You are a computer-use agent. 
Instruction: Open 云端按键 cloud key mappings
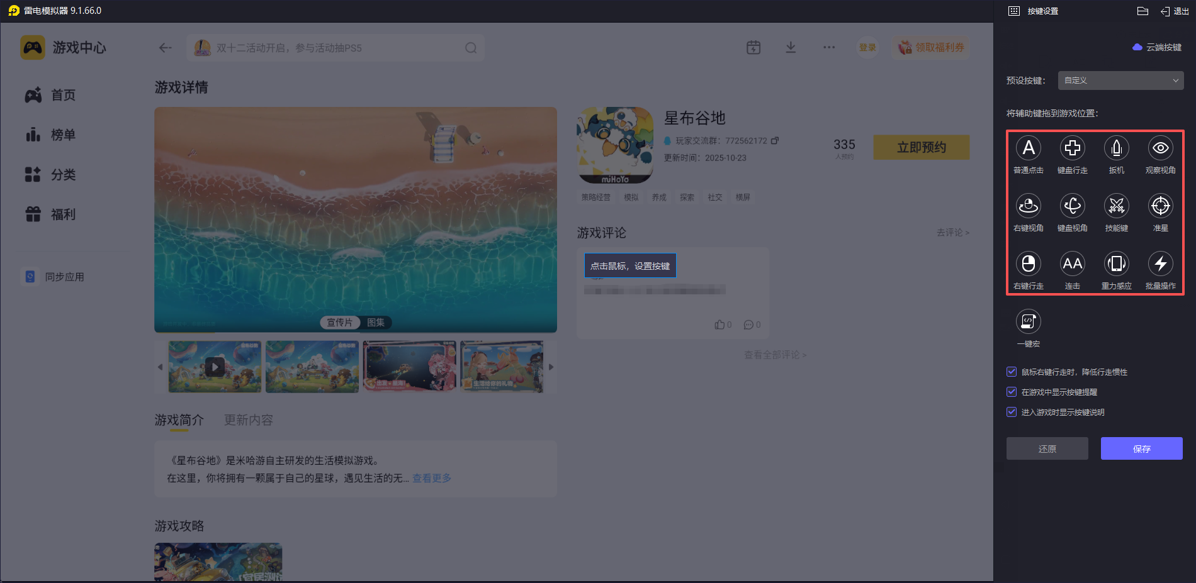[x=1157, y=47]
